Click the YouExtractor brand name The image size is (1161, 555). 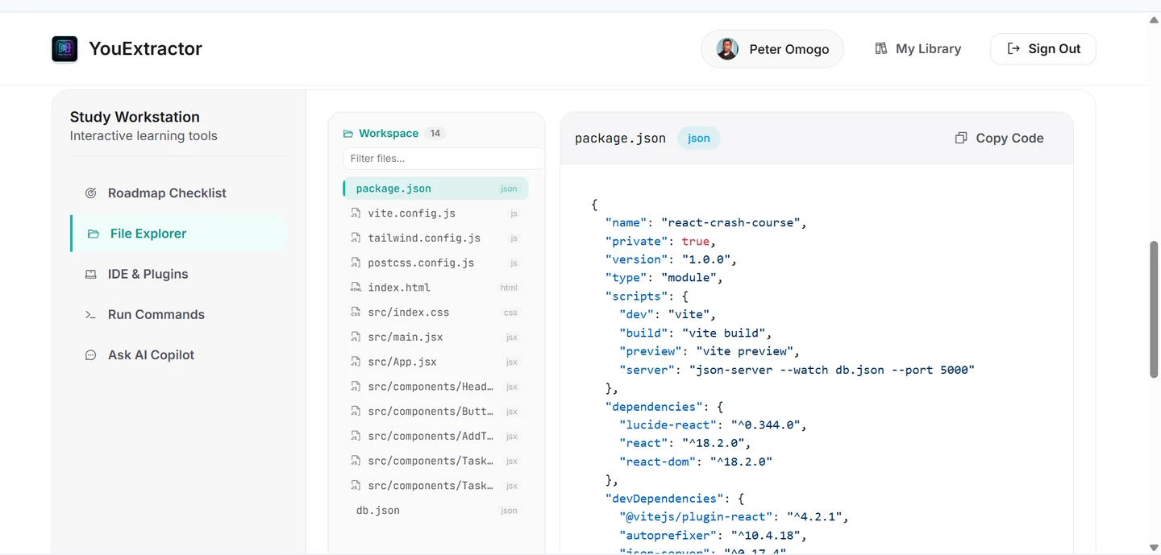pyautogui.click(x=146, y=49)
